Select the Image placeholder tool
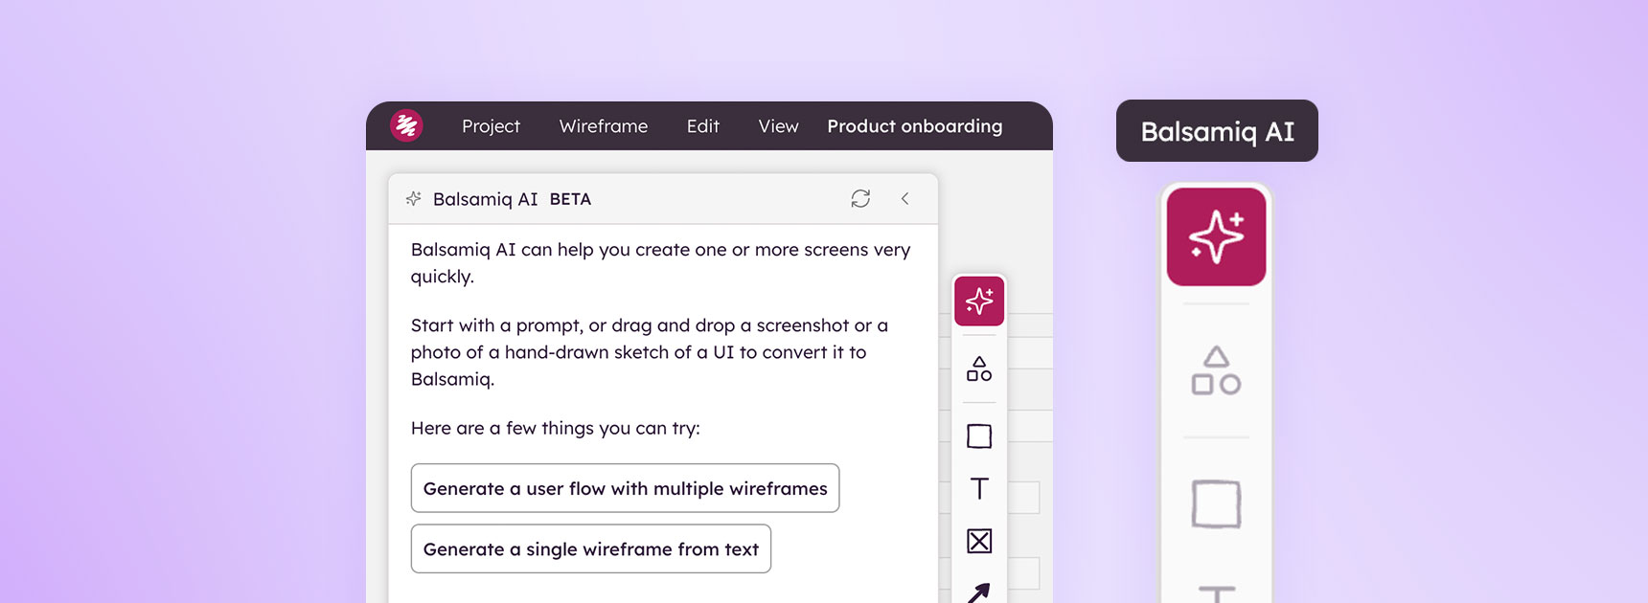This screenshot has width=1648, height=603. click(x=978, y=541)
